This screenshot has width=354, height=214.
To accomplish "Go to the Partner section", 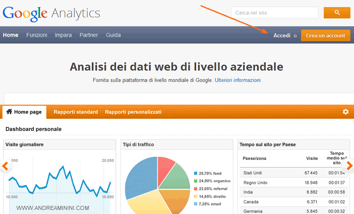I will (88, 35).
